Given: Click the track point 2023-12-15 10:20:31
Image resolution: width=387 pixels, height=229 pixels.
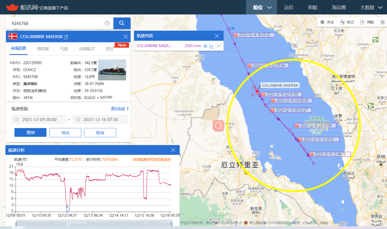Looking at the screenshot, I should pyautogui.click(x=318, y=139).
